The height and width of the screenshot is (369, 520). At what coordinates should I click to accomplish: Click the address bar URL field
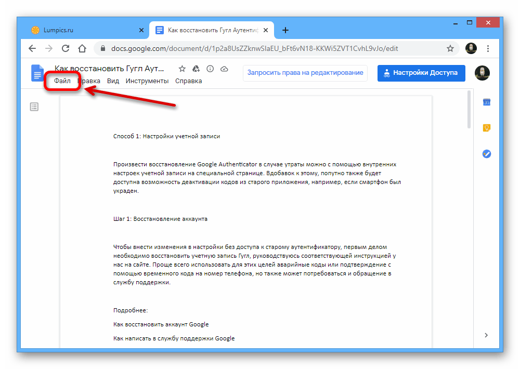coord(260,48)
